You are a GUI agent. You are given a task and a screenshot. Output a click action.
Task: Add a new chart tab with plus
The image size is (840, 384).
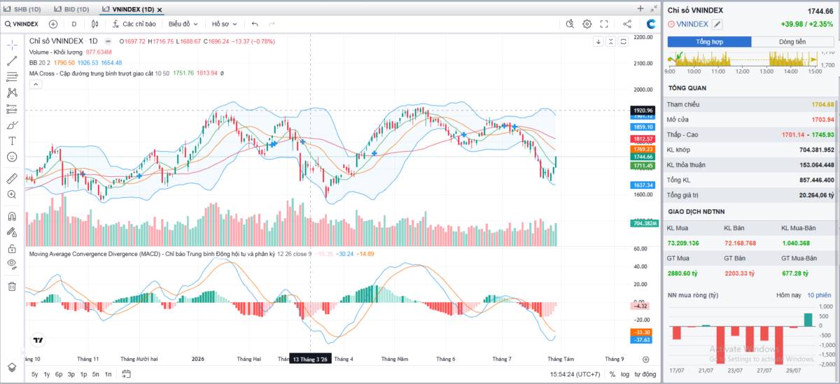pos(640,8)
